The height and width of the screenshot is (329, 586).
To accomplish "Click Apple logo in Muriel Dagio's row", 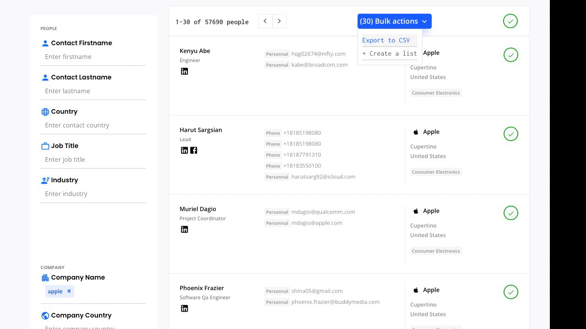I will (x=416, y=211).
